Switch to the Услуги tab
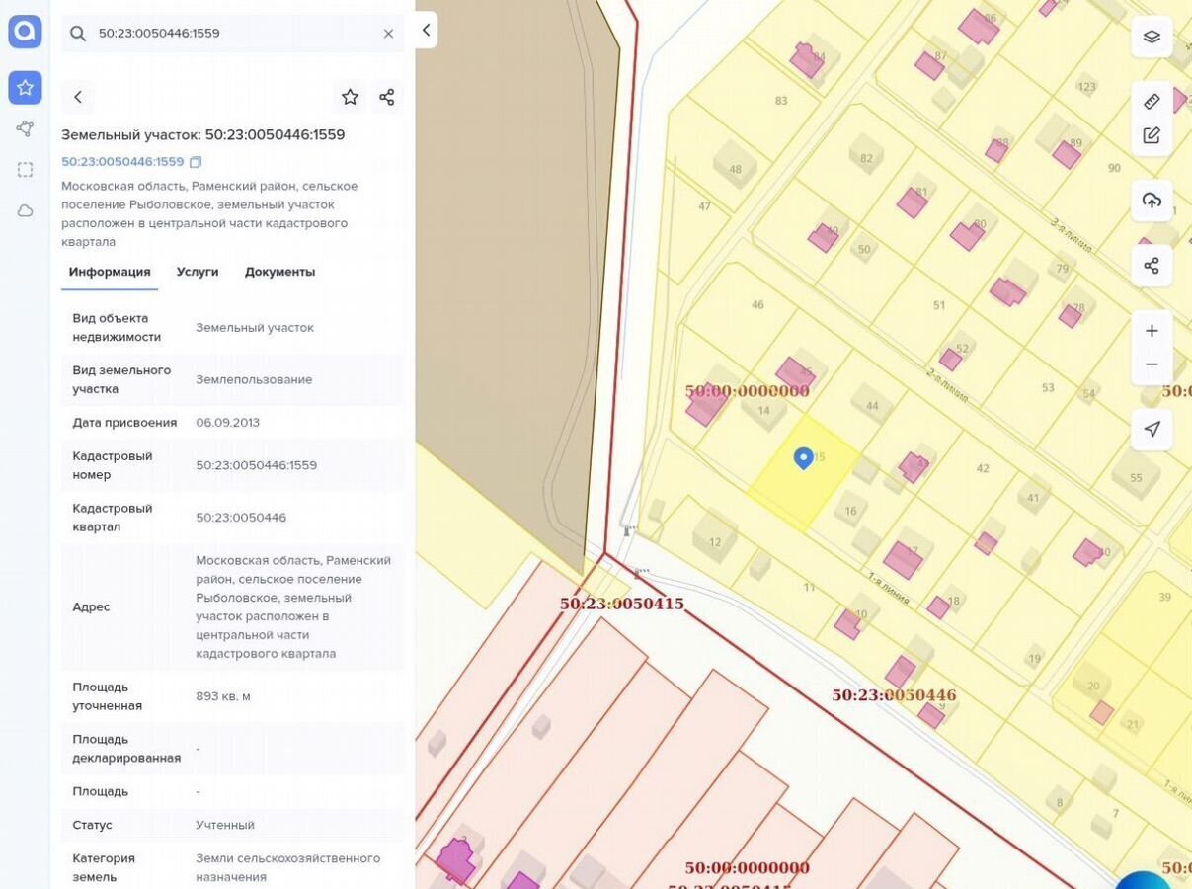This screenshot has width=1192, height=889. coord(198,272)
